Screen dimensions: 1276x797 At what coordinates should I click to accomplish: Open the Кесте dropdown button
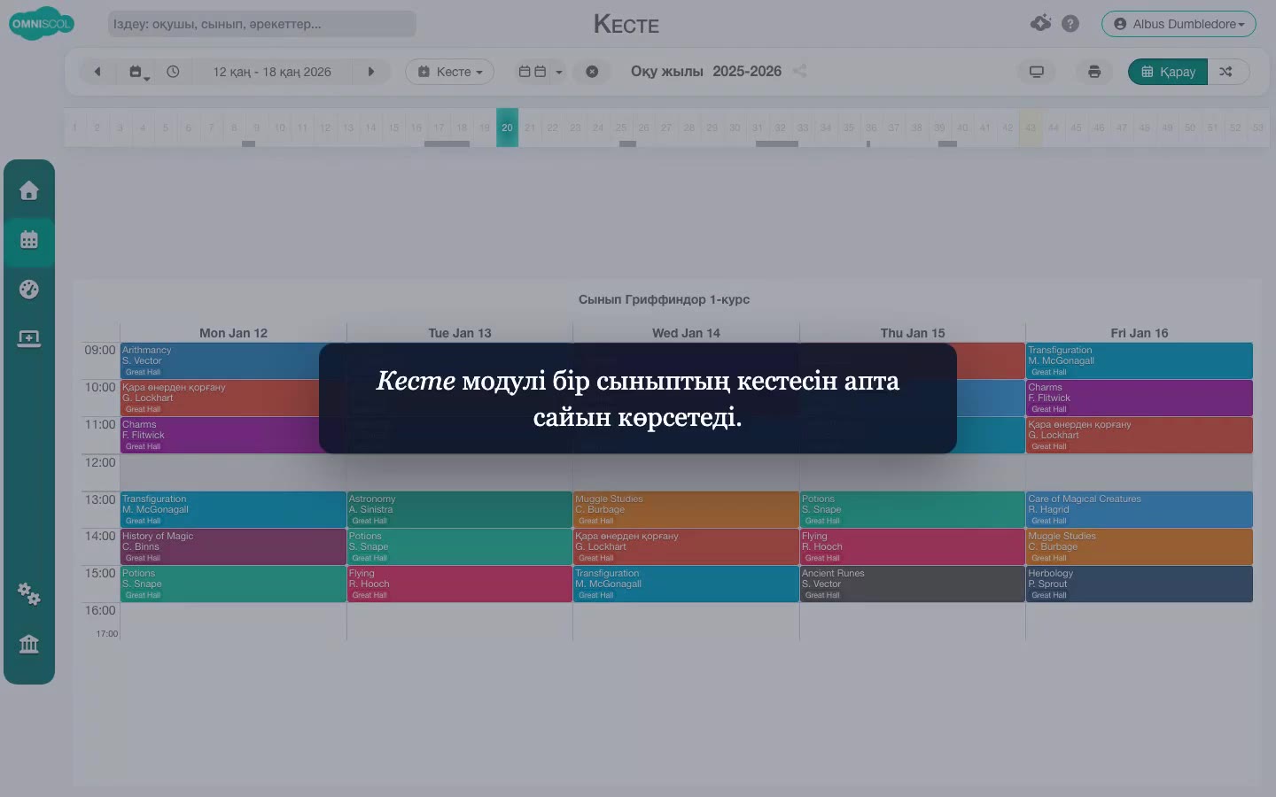[x=449, y=72]
